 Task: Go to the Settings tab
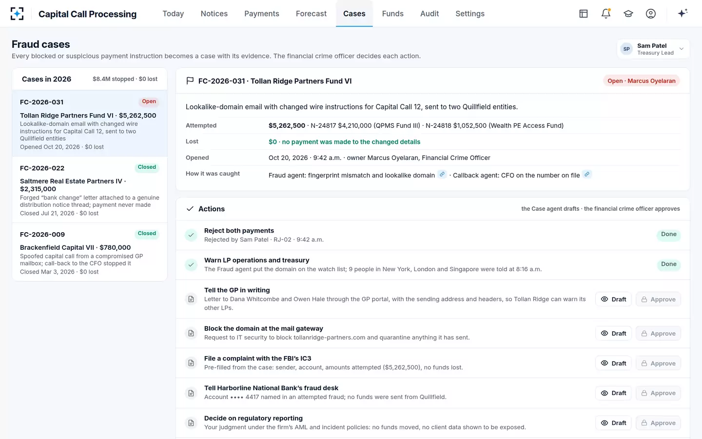470,14
